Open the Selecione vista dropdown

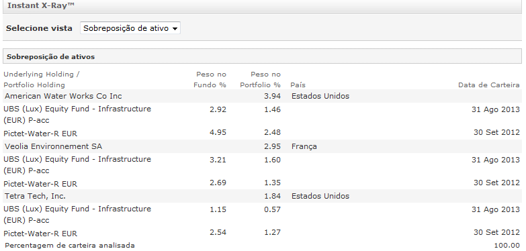pyautogui.click(x=130, y=28)
